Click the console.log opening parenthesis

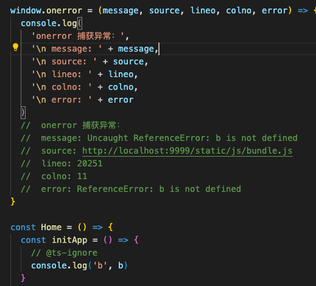(80, 23)
